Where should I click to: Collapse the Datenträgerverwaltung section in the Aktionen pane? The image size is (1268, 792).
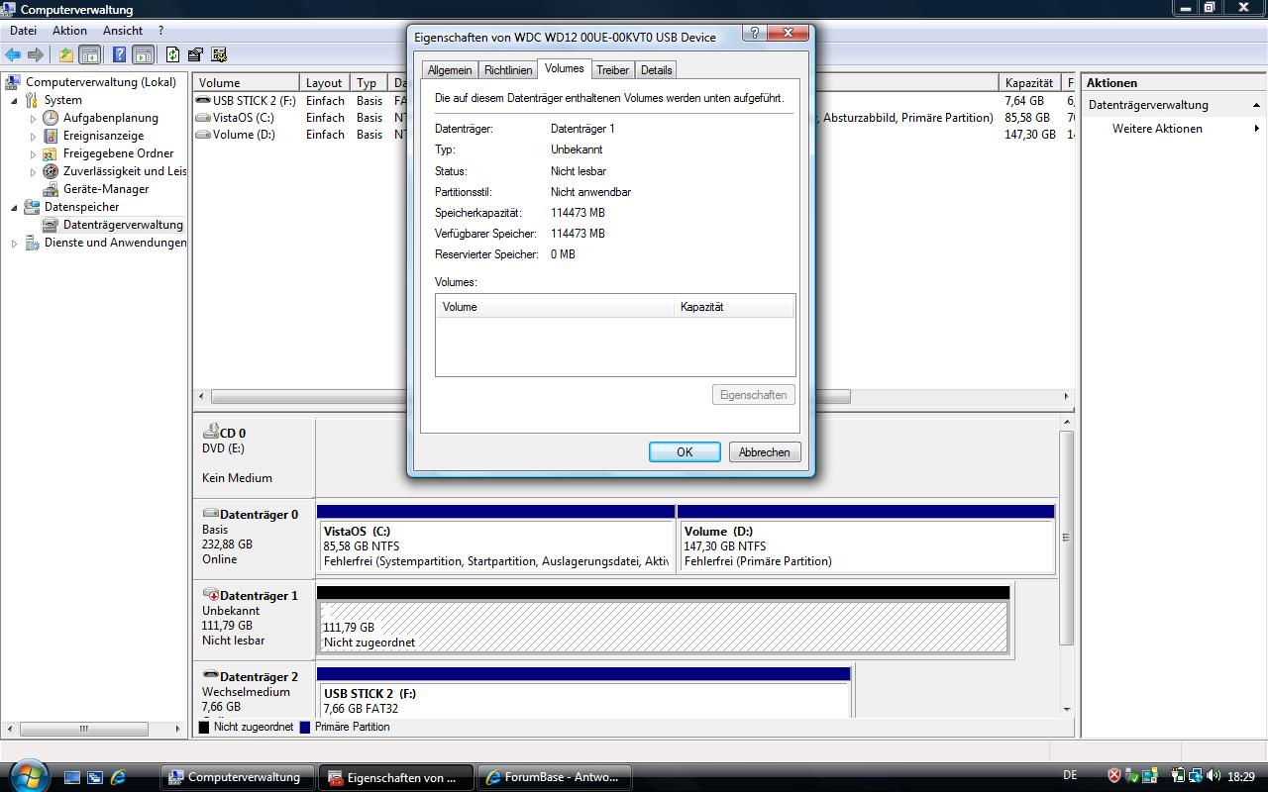click(1256, 105)
